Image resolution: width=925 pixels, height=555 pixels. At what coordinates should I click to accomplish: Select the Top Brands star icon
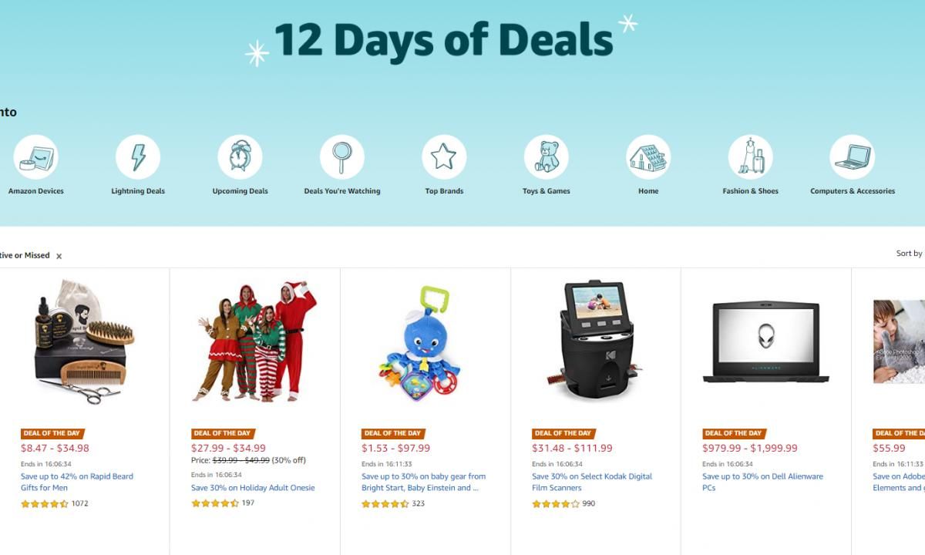(444, 157)
